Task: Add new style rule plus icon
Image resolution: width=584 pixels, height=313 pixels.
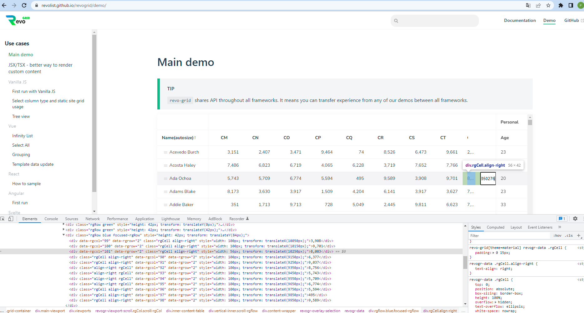Action: [579, 235]
